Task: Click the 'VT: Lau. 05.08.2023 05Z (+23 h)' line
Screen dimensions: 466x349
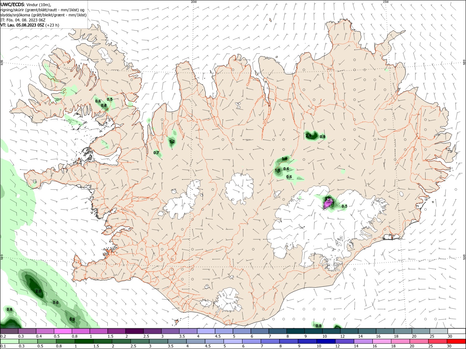Action: (x=30, y=25)
